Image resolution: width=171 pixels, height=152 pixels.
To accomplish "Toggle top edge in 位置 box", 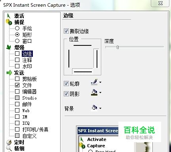I will pyautogui.click(x=82, y=45).
